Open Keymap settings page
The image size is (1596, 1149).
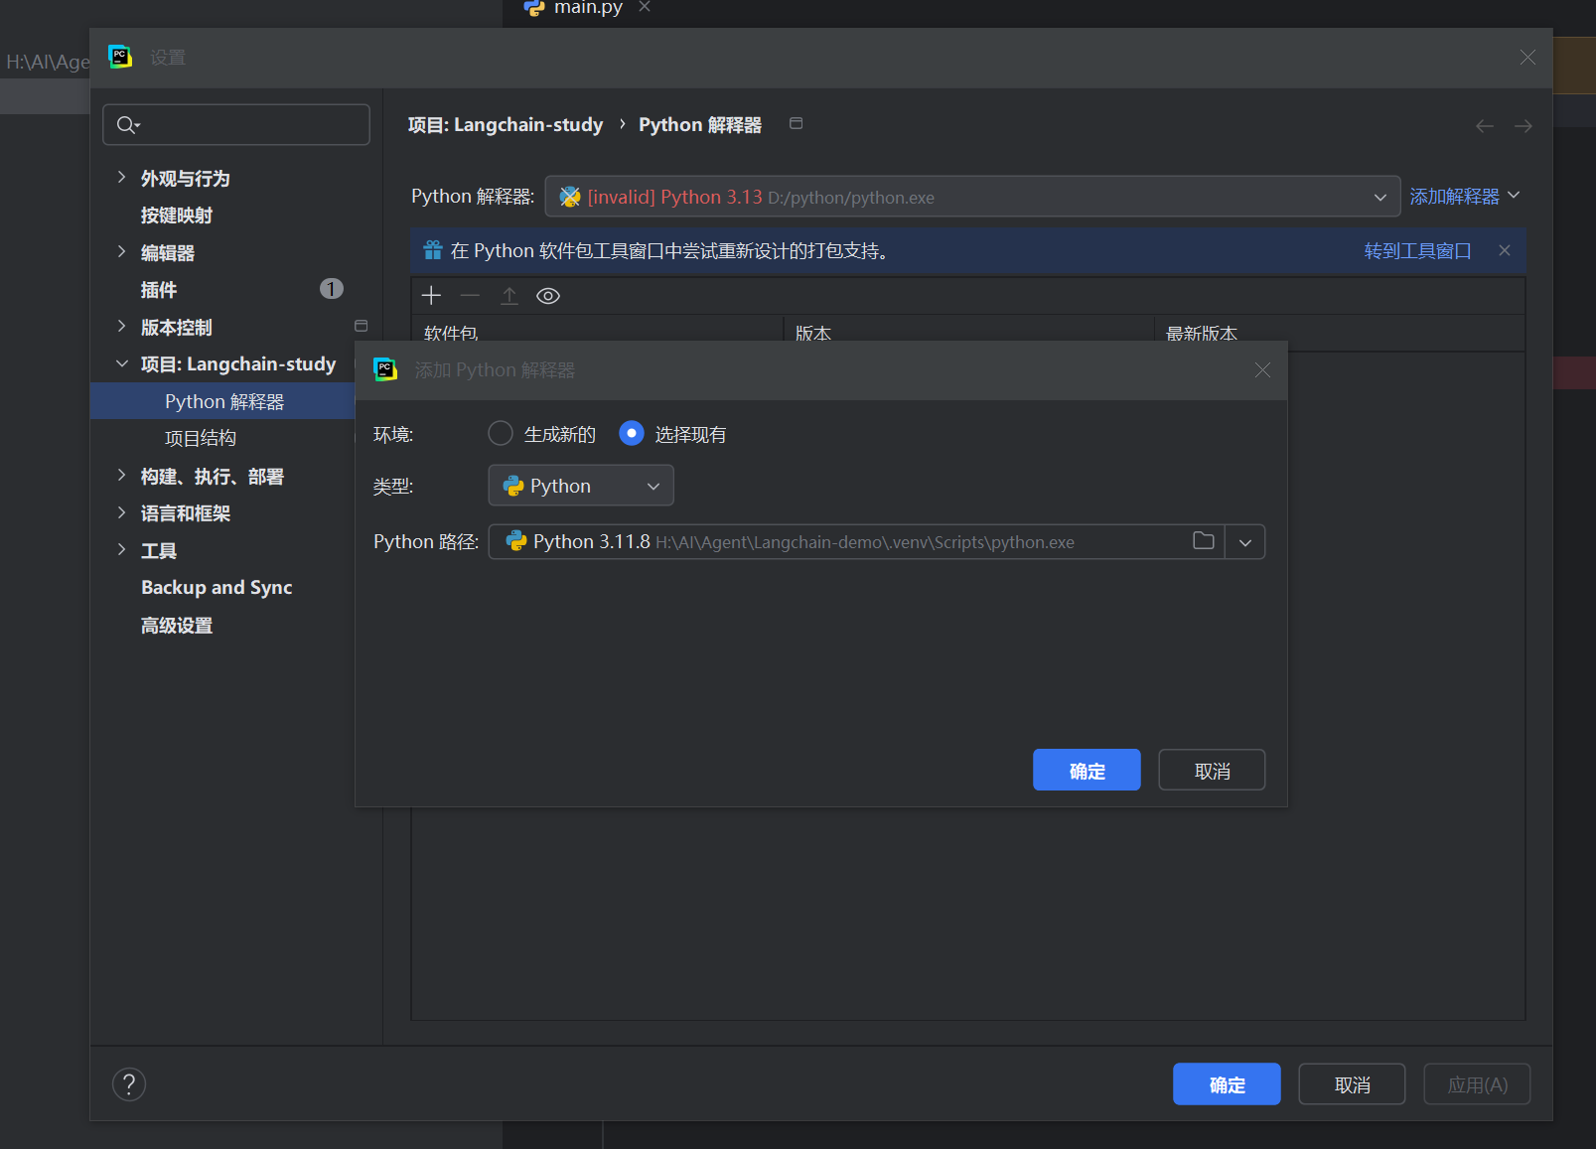[177, 215]
